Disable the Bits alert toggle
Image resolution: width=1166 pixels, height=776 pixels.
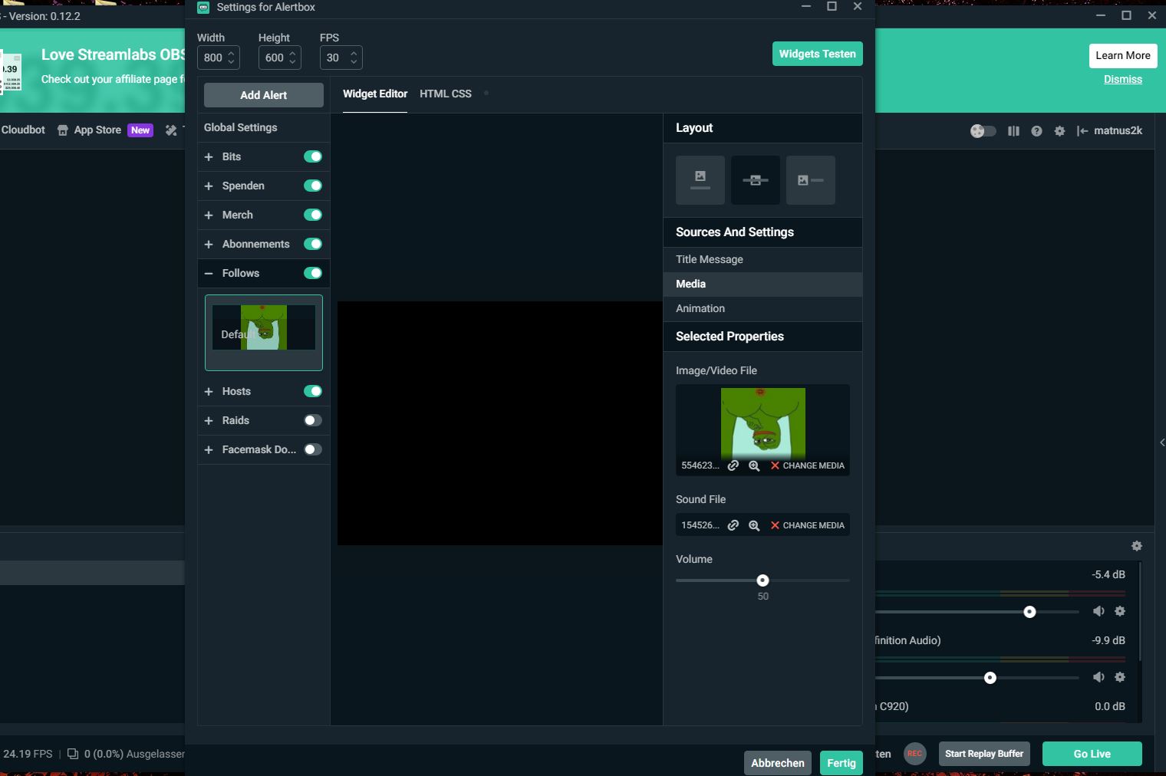tap(312, 156)
